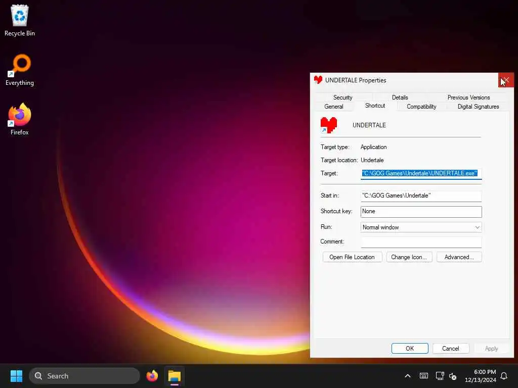Expand the Run window mode dropdown
Screen dimensions: 518x388
tap(421, 227)
